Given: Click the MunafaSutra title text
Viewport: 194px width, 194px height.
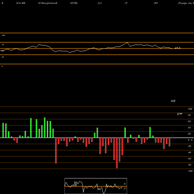Looking at the screenshot, I should [48, 3].
